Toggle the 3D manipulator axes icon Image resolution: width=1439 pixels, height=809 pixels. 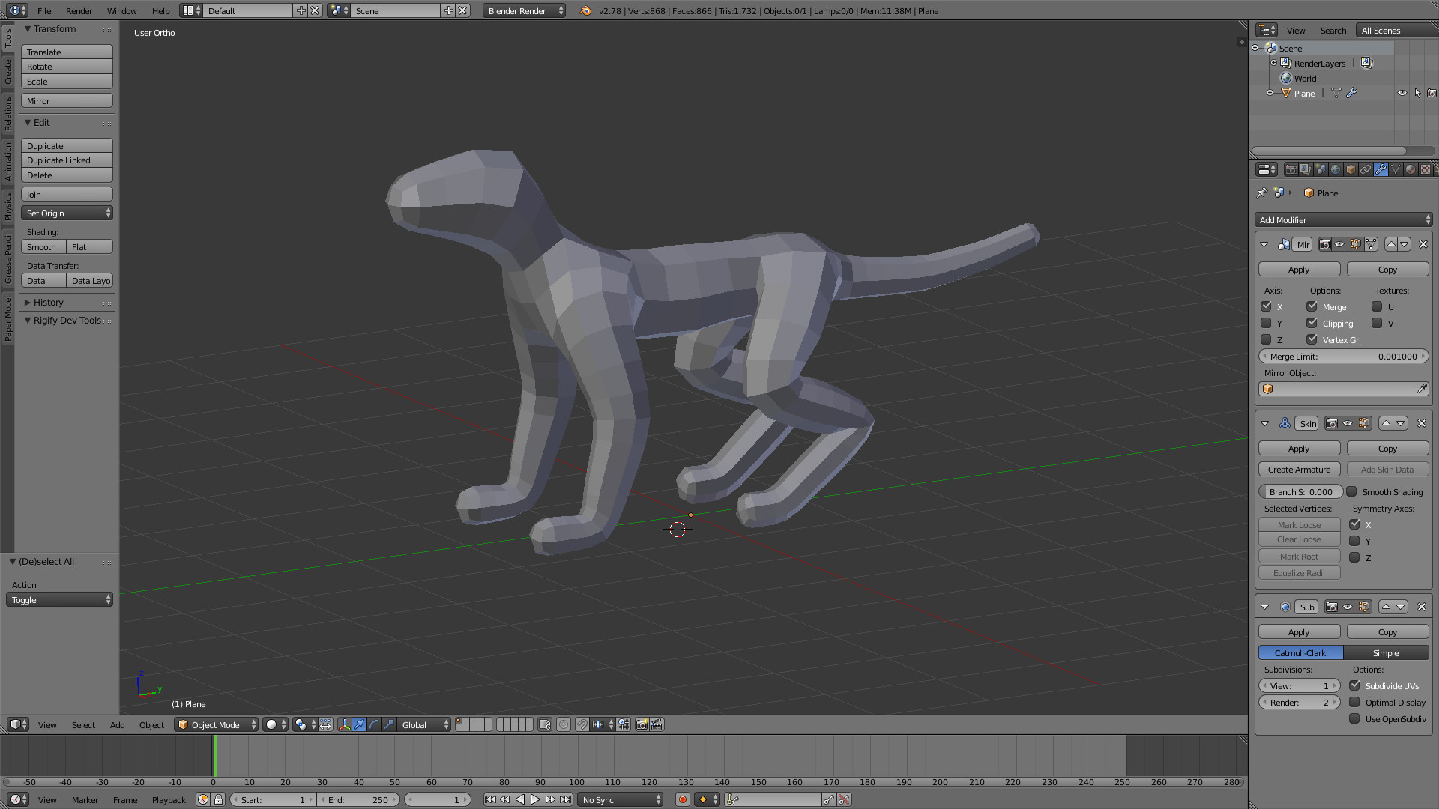click(x=344, y=724)
